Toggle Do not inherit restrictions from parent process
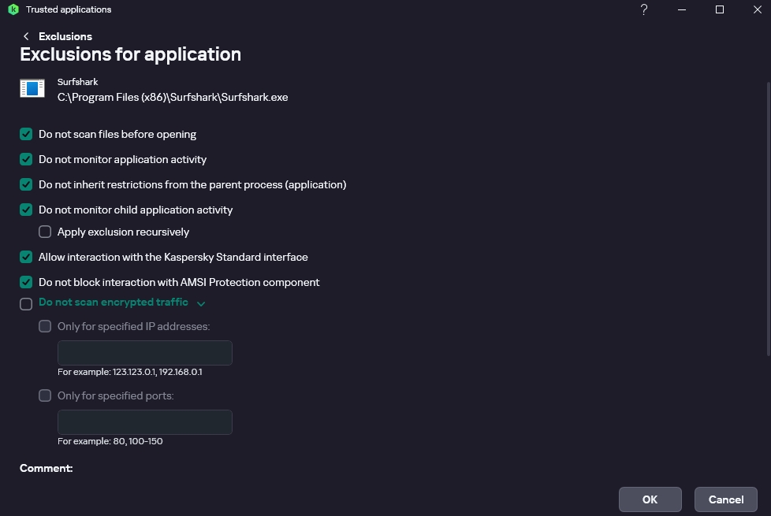Screen dimensions: 771x516 pyautogui.click(x=26, y=185)
